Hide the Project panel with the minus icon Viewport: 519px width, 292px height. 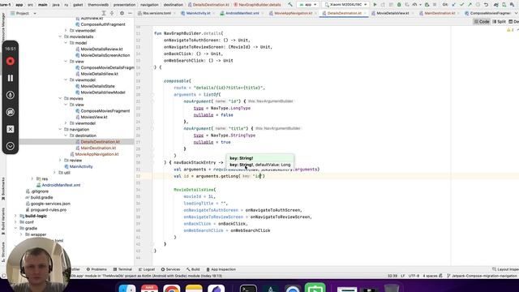(130, 13)
